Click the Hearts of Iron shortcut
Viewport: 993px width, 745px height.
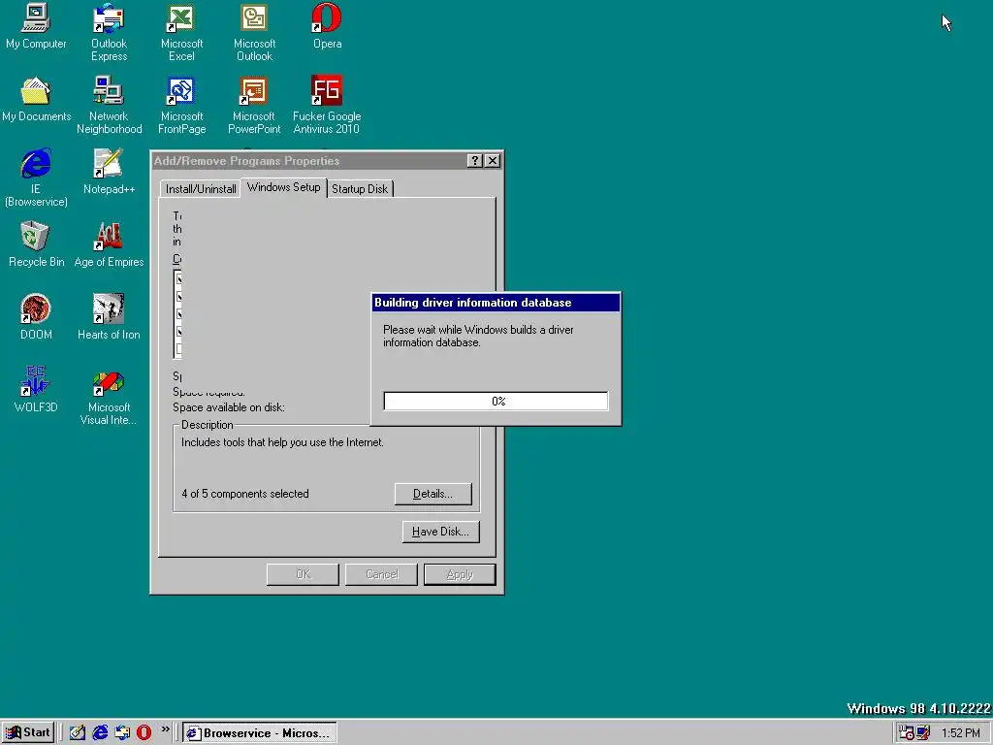point(109,317)
